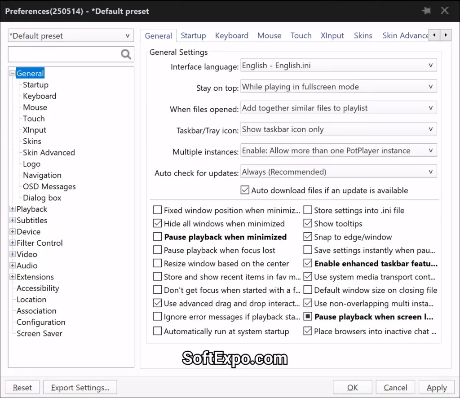Enable 'Pause playback when minimized'
The width and height of the screenshot is (460, 398).
[158, 237]
